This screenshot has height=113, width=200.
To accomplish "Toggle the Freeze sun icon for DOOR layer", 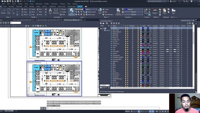I will tap(127, 81).
